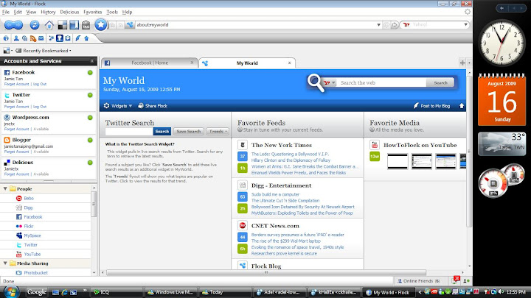
Task: Open the Blog Editor quill icon
Action: tap(78, 38)
